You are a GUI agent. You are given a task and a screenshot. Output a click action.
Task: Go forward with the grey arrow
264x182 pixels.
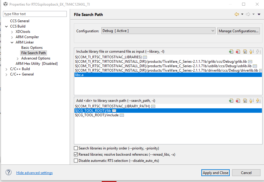click(x=248, y=14)
